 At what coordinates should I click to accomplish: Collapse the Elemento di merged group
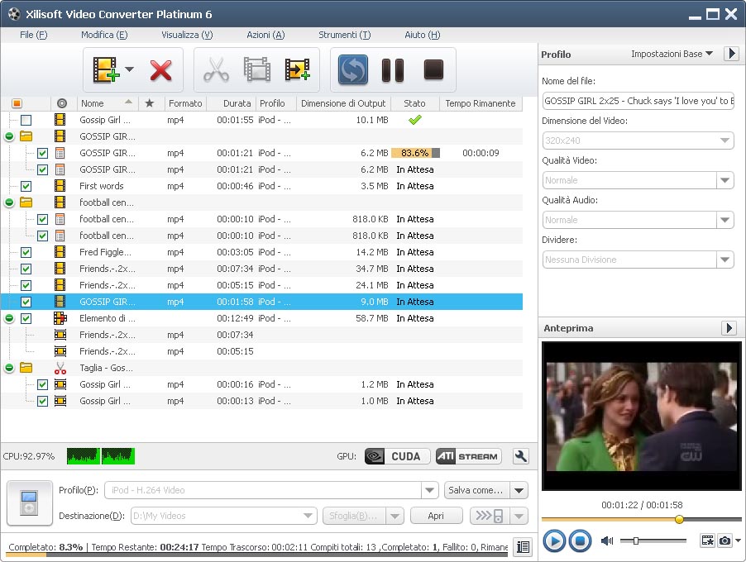[9, 318]
